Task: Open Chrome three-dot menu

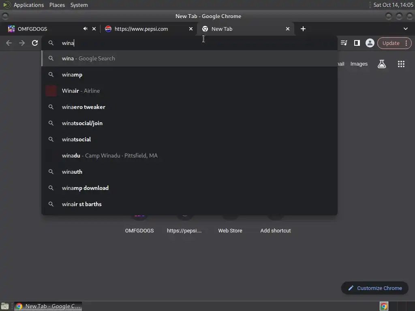Action: 406,43
